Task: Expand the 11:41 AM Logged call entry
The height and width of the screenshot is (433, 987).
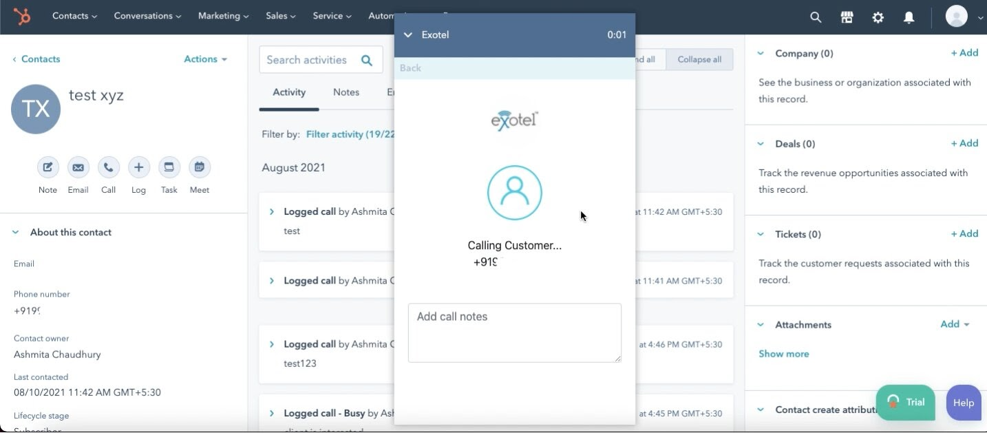Action: [272, 281]
